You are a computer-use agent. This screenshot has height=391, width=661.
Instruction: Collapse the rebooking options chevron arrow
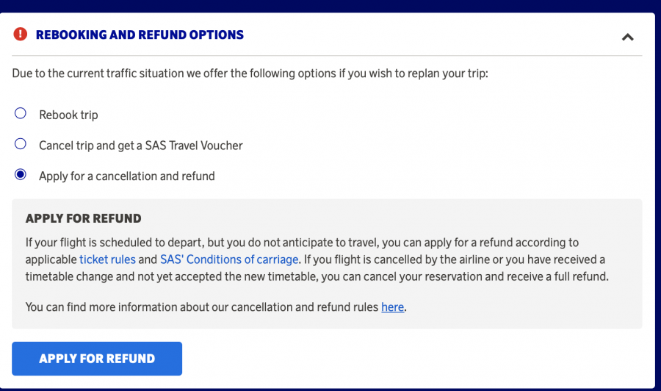(627, 37)
